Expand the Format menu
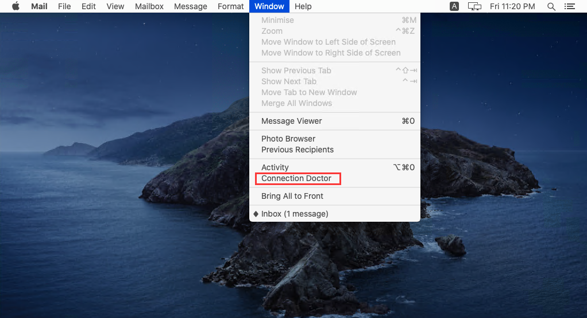 [230, 6]
